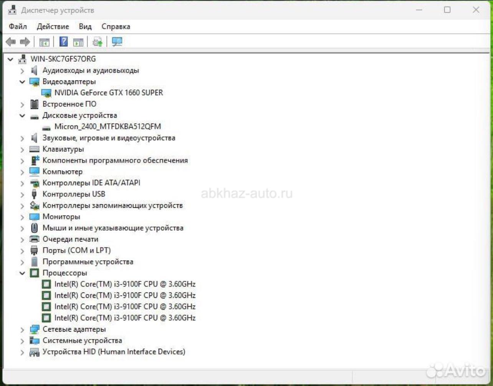This screenshot has width=493, height=386.
Task: Click the Устройства HID category icon
Action: (x=35, y=352)
